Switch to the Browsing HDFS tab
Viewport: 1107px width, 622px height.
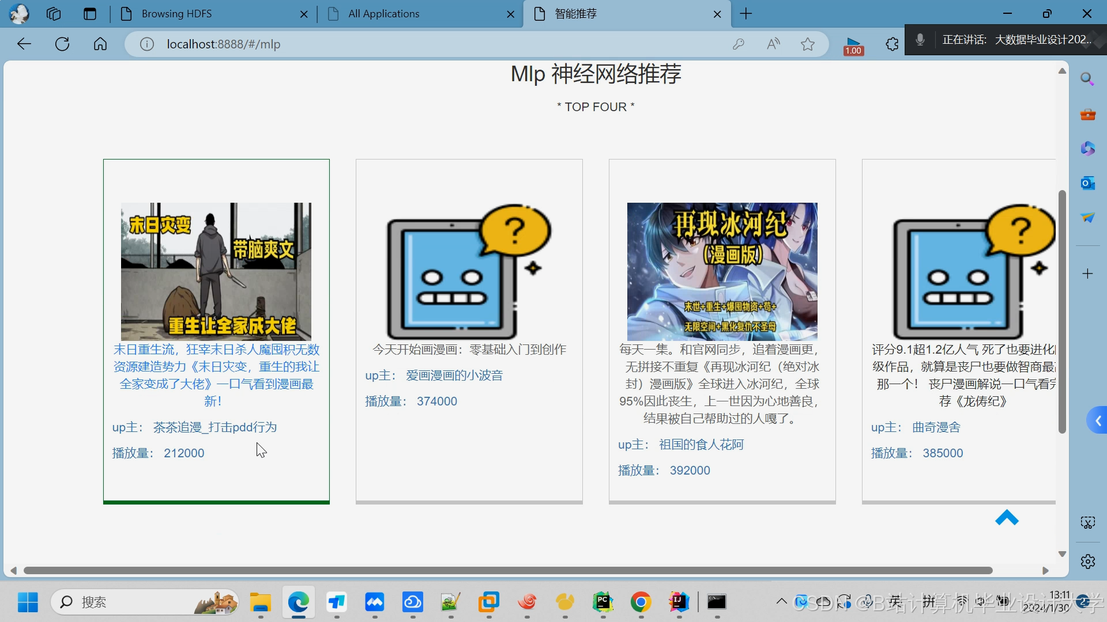tap(176, 14)
